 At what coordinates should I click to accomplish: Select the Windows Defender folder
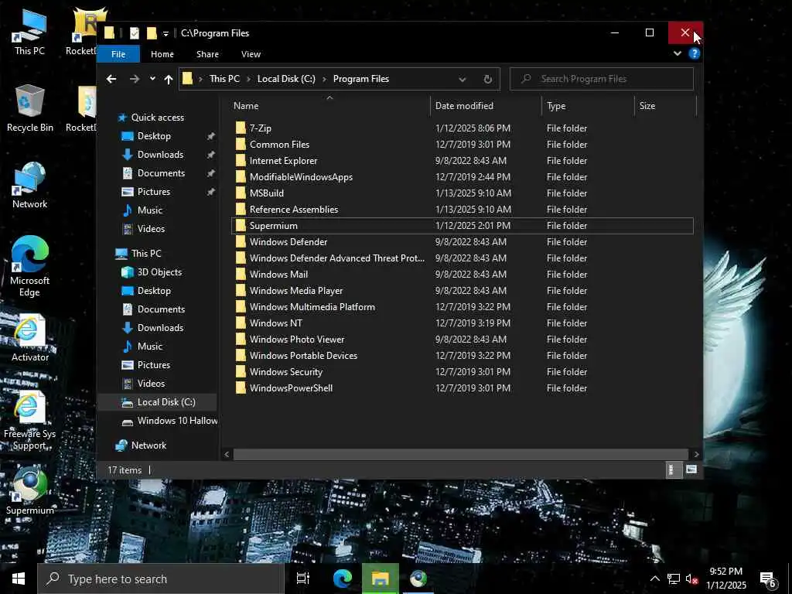463,242
